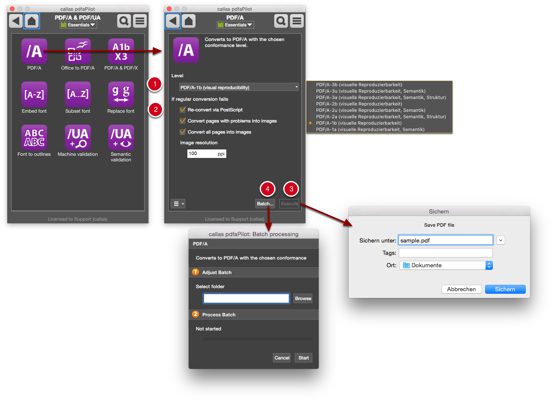Click 'If regular conversion fails' label
The width and height of the screenshot is (554, 403).
point(200,99)
